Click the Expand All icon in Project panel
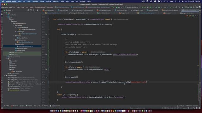This screenshot has height=113, width=202. 31,10
